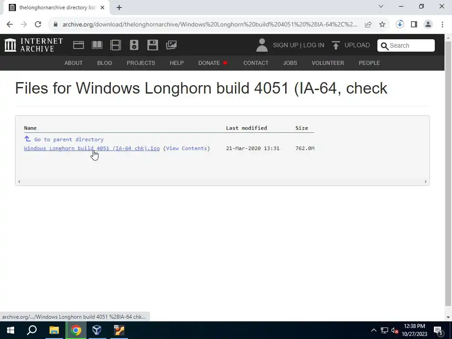Open the Internet Archive home logo
The height and width of the screenshot is (339, 452).
pos(34,45)
